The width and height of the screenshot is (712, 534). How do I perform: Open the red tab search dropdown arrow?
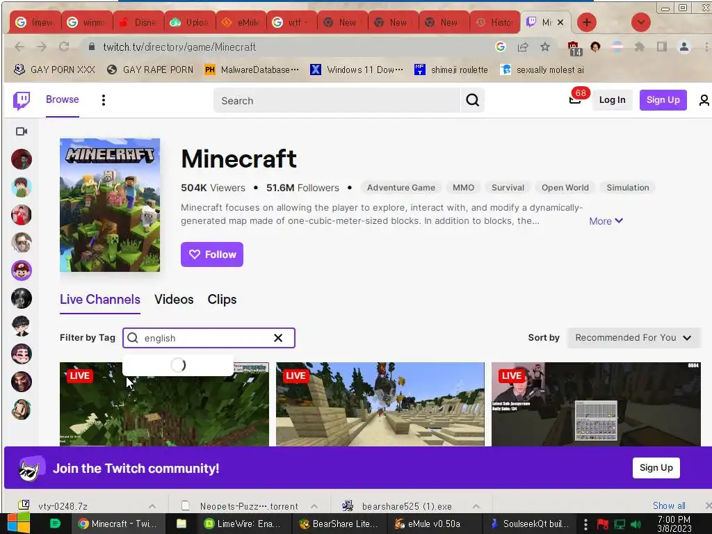click(x=640, y=22)
